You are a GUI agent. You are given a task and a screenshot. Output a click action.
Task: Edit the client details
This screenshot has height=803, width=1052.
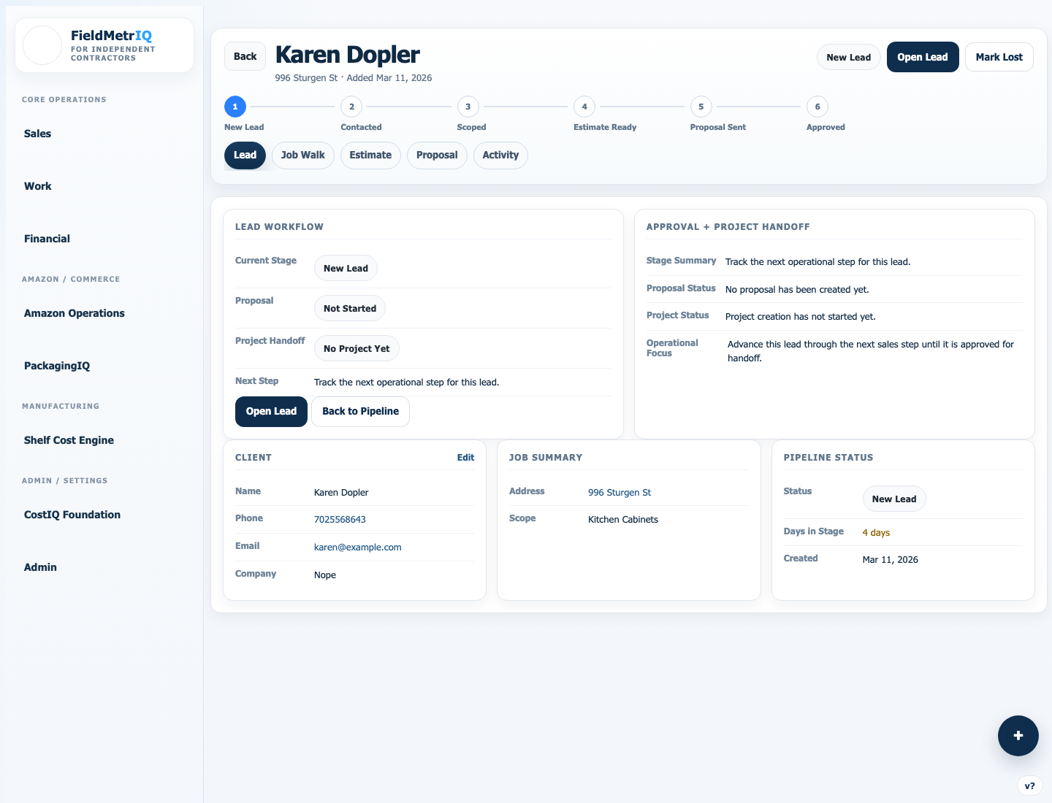pyautogui.click(x=465, y=457)
